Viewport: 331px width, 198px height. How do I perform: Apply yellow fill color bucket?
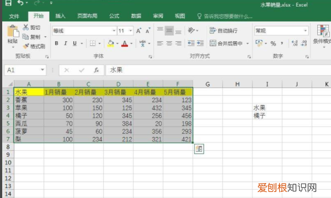coord(111,43)
